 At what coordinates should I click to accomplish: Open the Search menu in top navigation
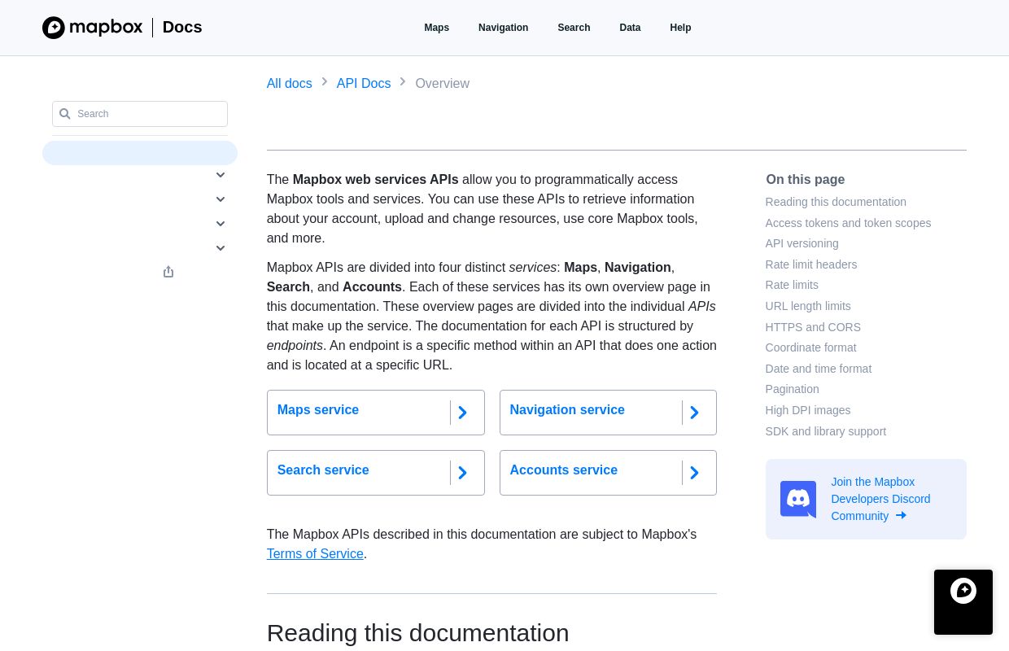(574, 28)
